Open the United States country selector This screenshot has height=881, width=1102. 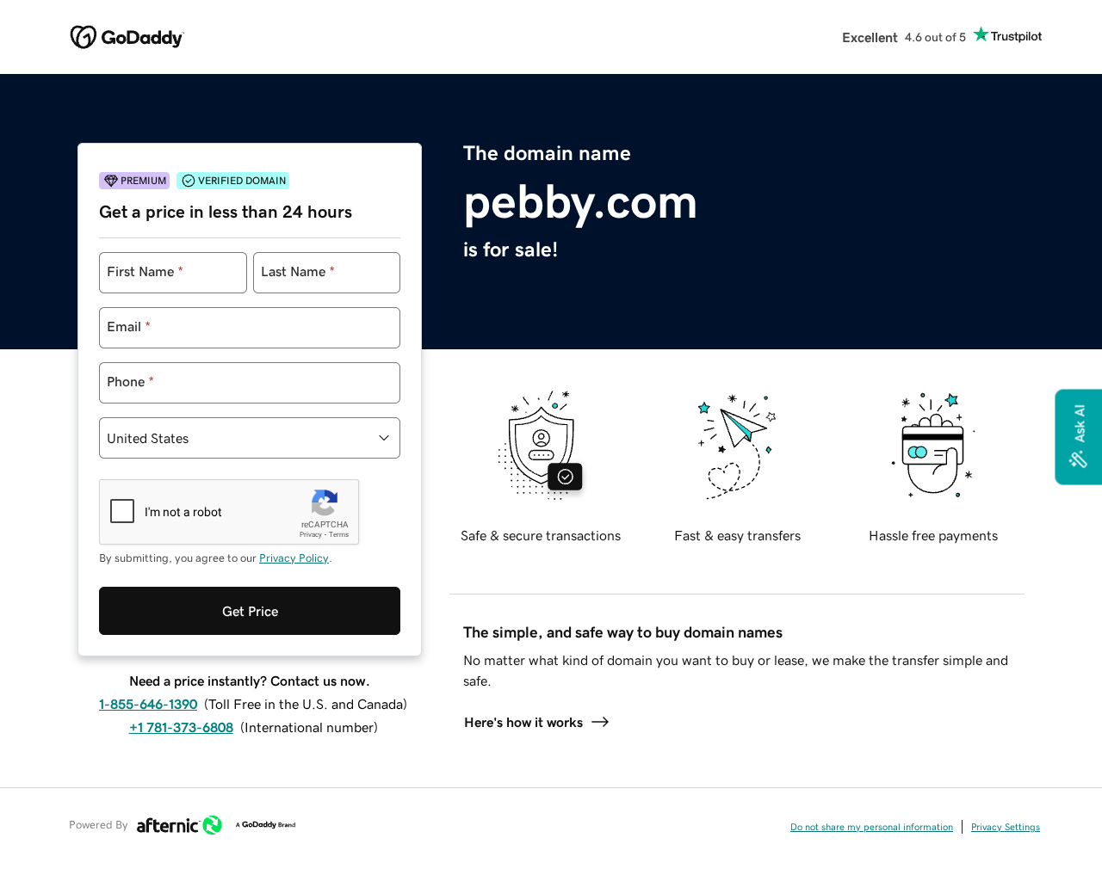tap(249, 438)
